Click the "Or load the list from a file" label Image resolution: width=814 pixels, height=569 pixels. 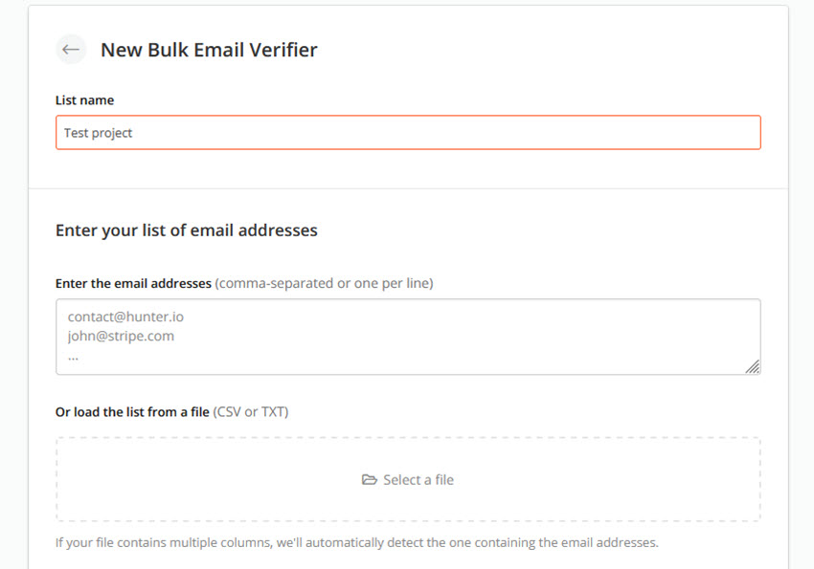[x=132, y=412]
